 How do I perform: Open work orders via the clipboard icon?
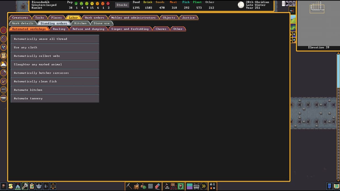pyautogui.click(x=31, y=186)
